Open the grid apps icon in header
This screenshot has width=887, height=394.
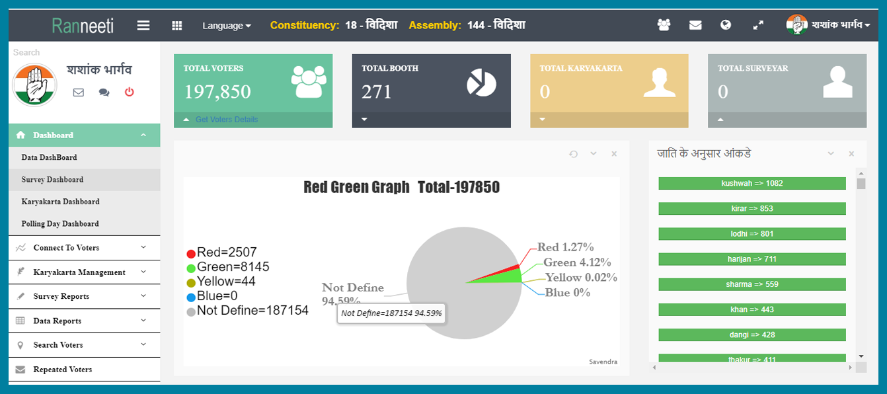[176, 25]
